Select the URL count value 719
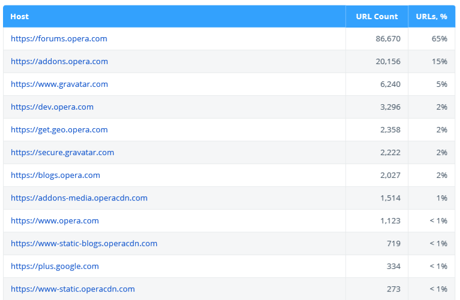This screenshot has width=460, height=300. [x=394, y=244]
